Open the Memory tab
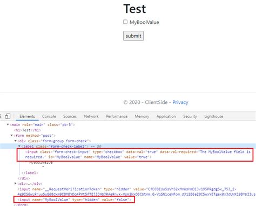The width and height of the screenshot is (256, 206). [142, 116]
